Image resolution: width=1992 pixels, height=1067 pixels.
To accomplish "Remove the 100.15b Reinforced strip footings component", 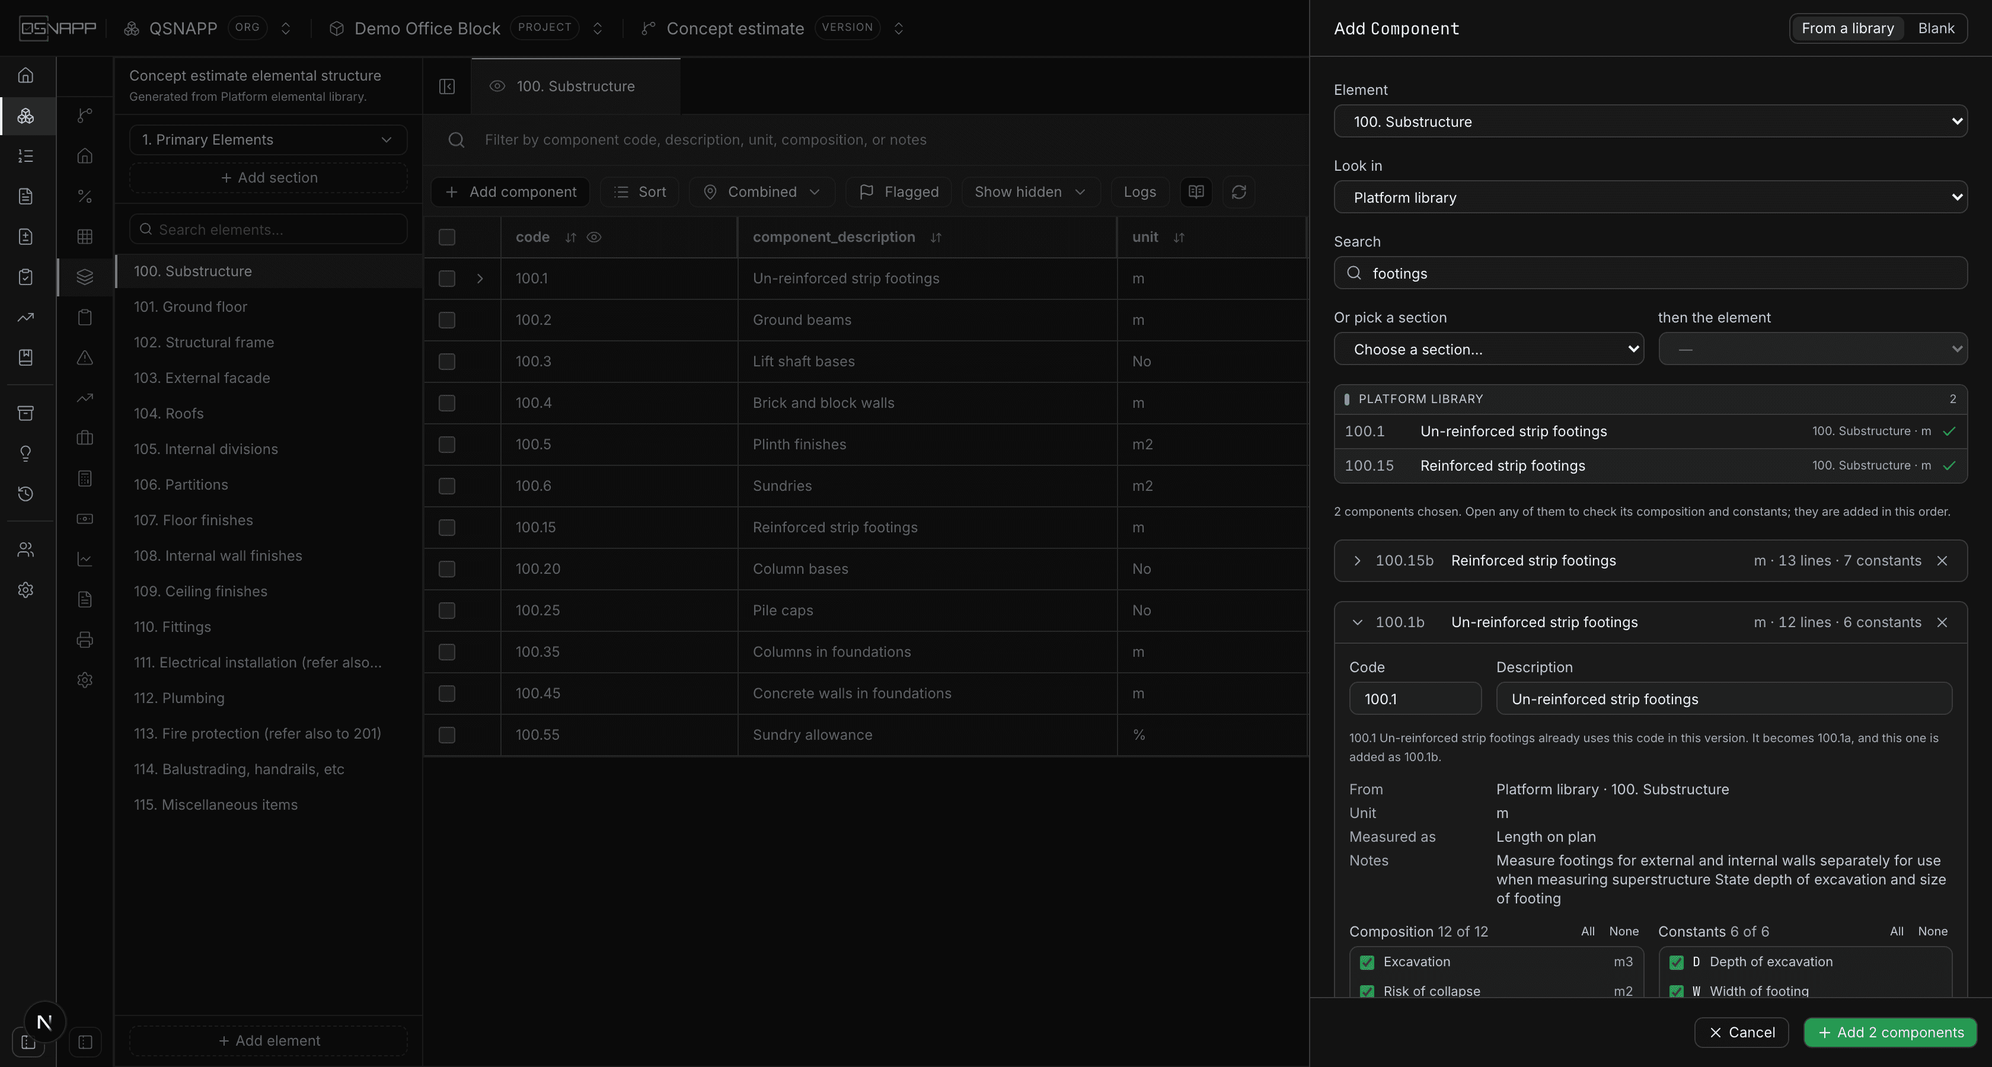I will tap(1942, 561).
